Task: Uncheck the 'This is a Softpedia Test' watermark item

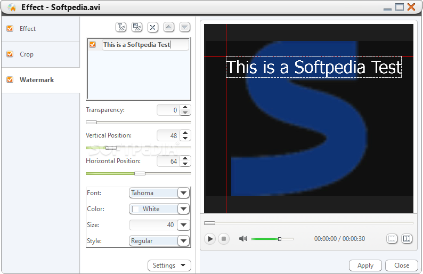Action: point(93,44)
